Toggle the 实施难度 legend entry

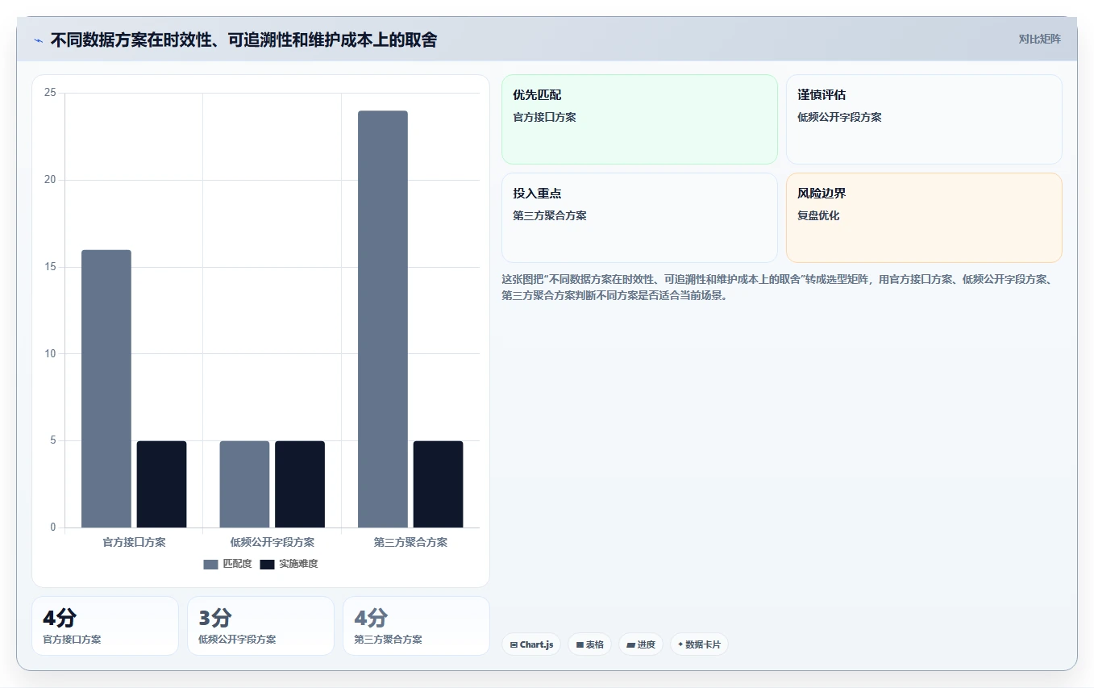(289, 564)
